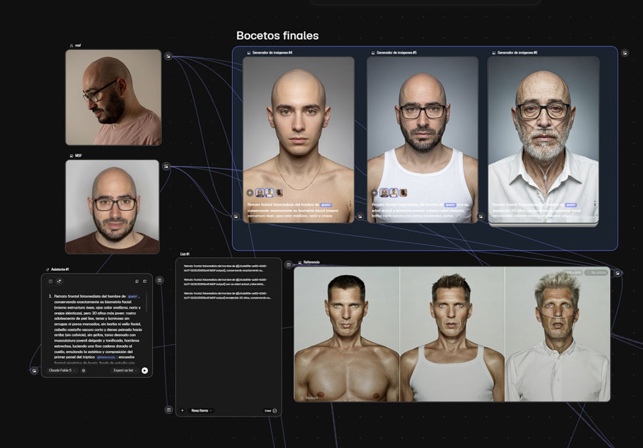Click the Replace button on the Referencia image

tap(309, 397)
